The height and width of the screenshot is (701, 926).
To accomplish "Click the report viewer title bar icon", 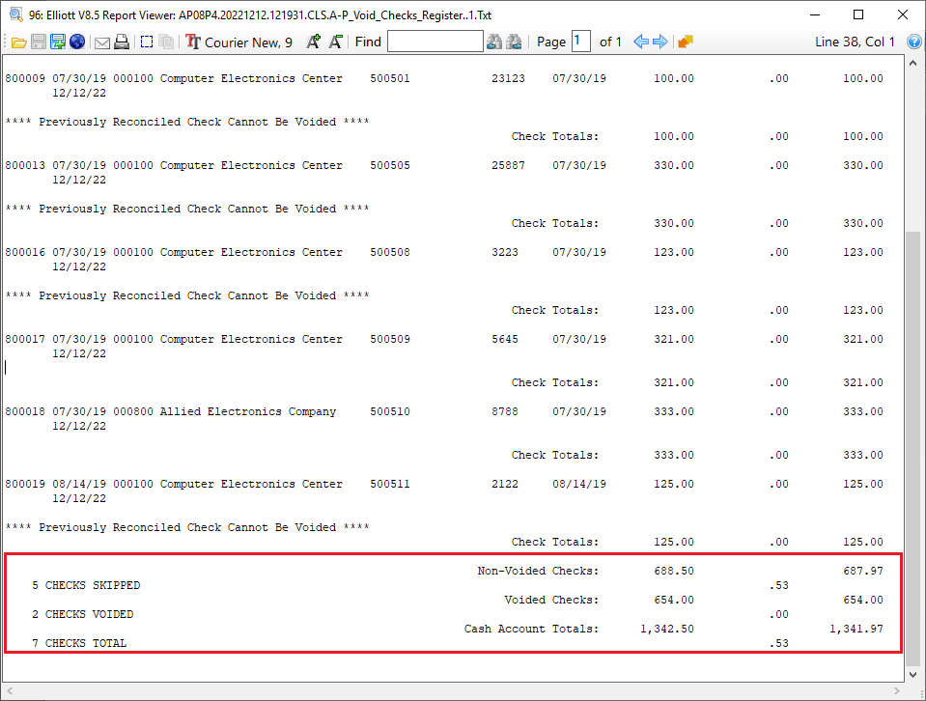I will tap(16, 14).
